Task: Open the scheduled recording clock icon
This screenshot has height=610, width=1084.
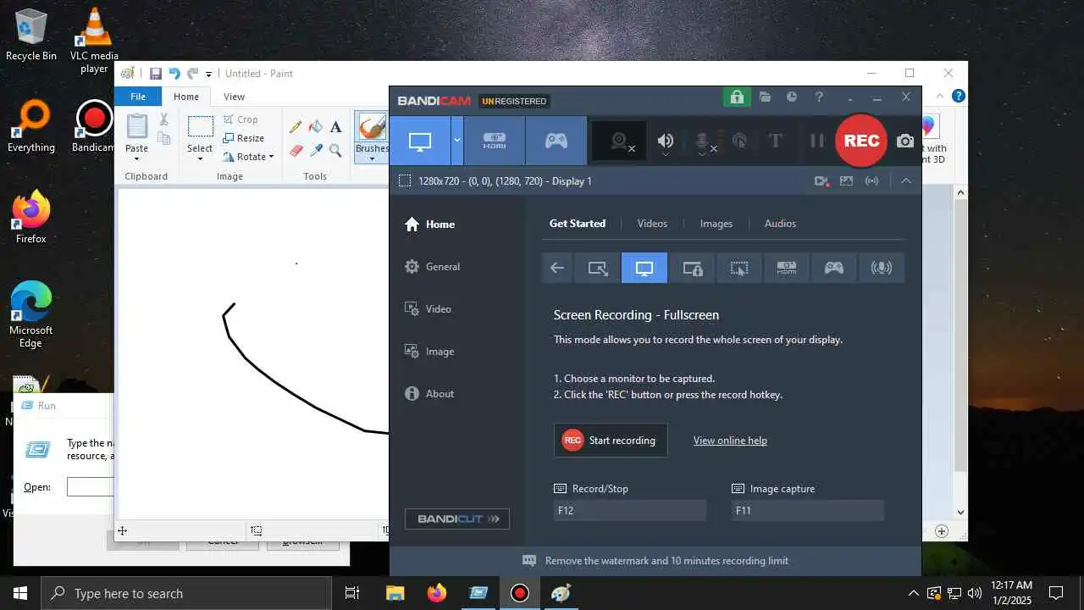Action: coord(792,97)
